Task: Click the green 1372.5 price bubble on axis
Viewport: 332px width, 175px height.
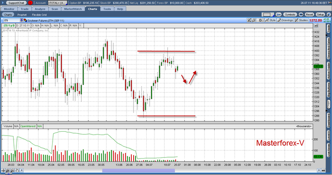Action: tap(318, 67)
